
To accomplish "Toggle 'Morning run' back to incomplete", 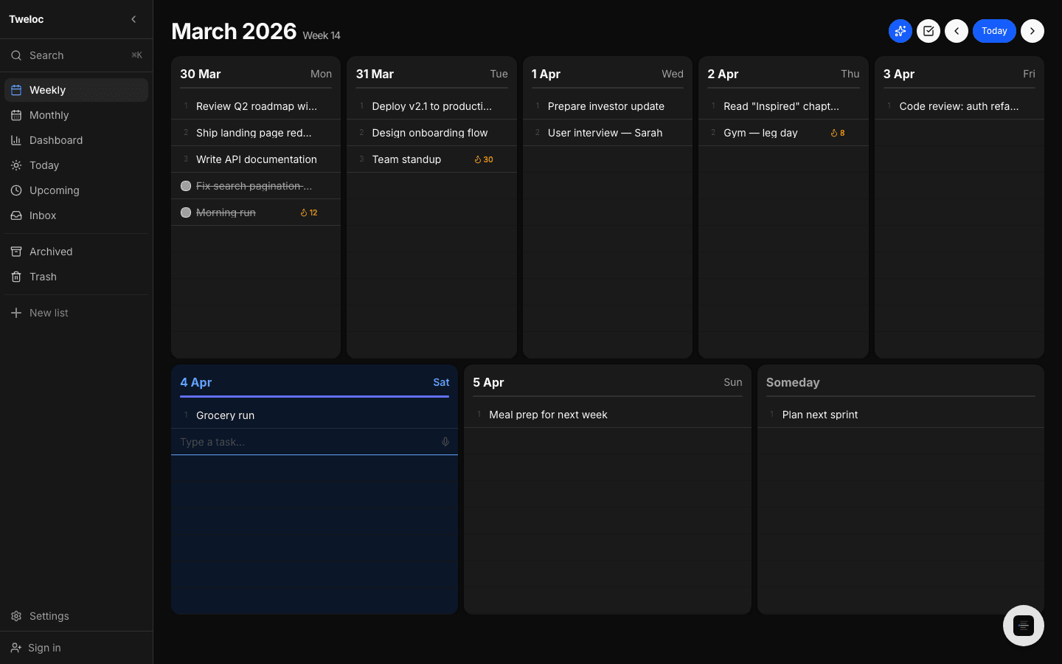I will (x=186, y=212).
